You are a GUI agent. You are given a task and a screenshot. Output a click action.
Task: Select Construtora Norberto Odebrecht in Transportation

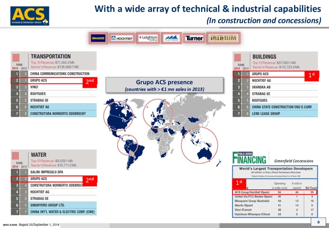click(54, 114)
